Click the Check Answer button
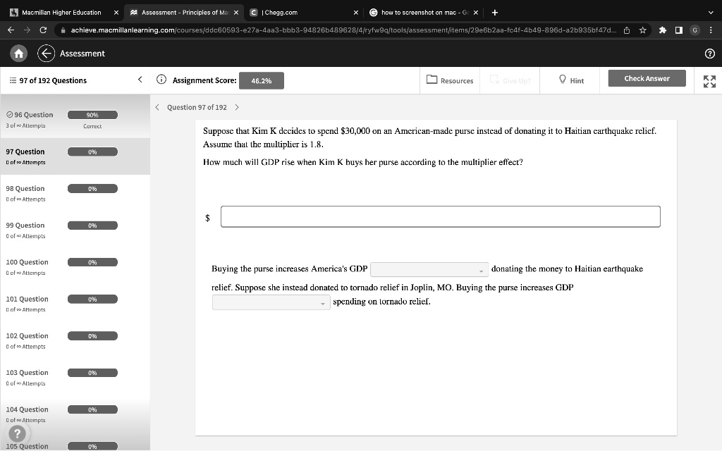 click(x=647, y=78)
